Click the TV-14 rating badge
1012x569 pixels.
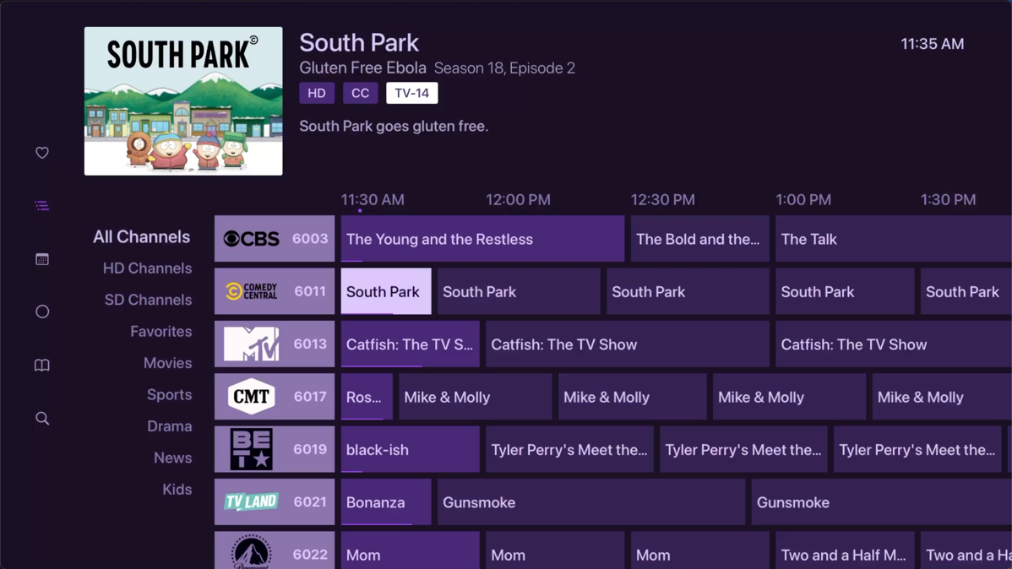click(x=411, y=93)
